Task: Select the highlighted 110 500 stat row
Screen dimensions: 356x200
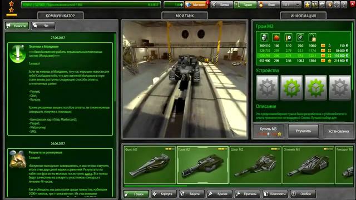Action: tap(303, 56)
